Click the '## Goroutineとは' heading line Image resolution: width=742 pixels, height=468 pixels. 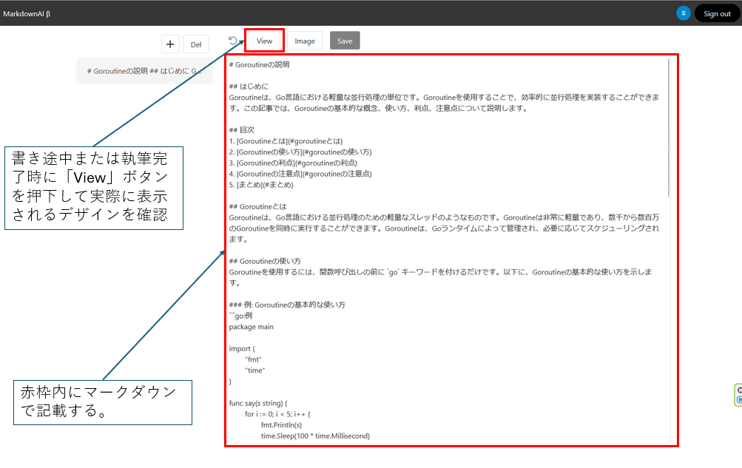coord(257,206)
